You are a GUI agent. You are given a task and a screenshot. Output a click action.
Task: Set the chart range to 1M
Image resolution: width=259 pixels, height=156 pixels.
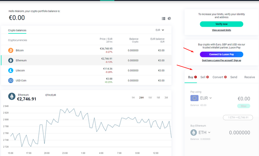[158, 97]
